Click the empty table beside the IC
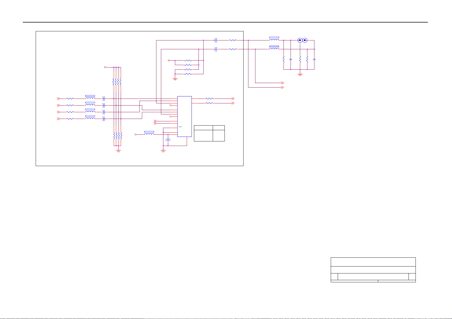Screen dimensions: 452x319 pos(209,133)
